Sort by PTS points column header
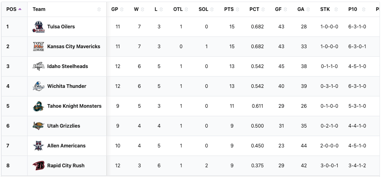Viewport: 382px width, 177px height. pos(229,9)
